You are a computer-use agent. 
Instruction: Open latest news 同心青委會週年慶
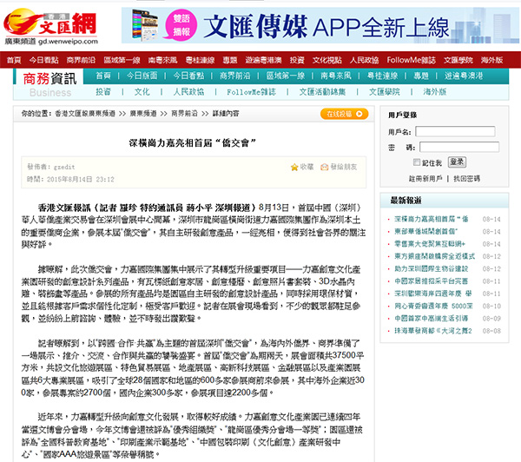(x=433, y=306)
